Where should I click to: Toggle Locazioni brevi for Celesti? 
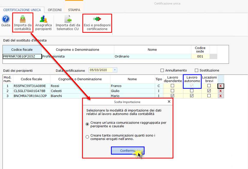[x=209, y=91]
